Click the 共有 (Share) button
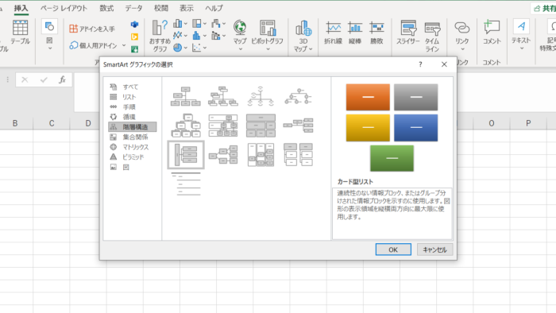Screen dimensions: 556x313 tap(544, 8)
